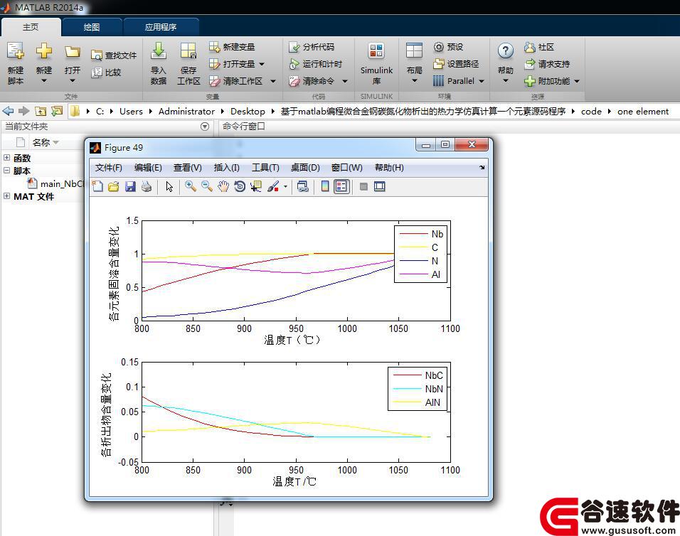Switch to the 主页 (Home) tab
This screenshot has height=536, width=680.
31,27
